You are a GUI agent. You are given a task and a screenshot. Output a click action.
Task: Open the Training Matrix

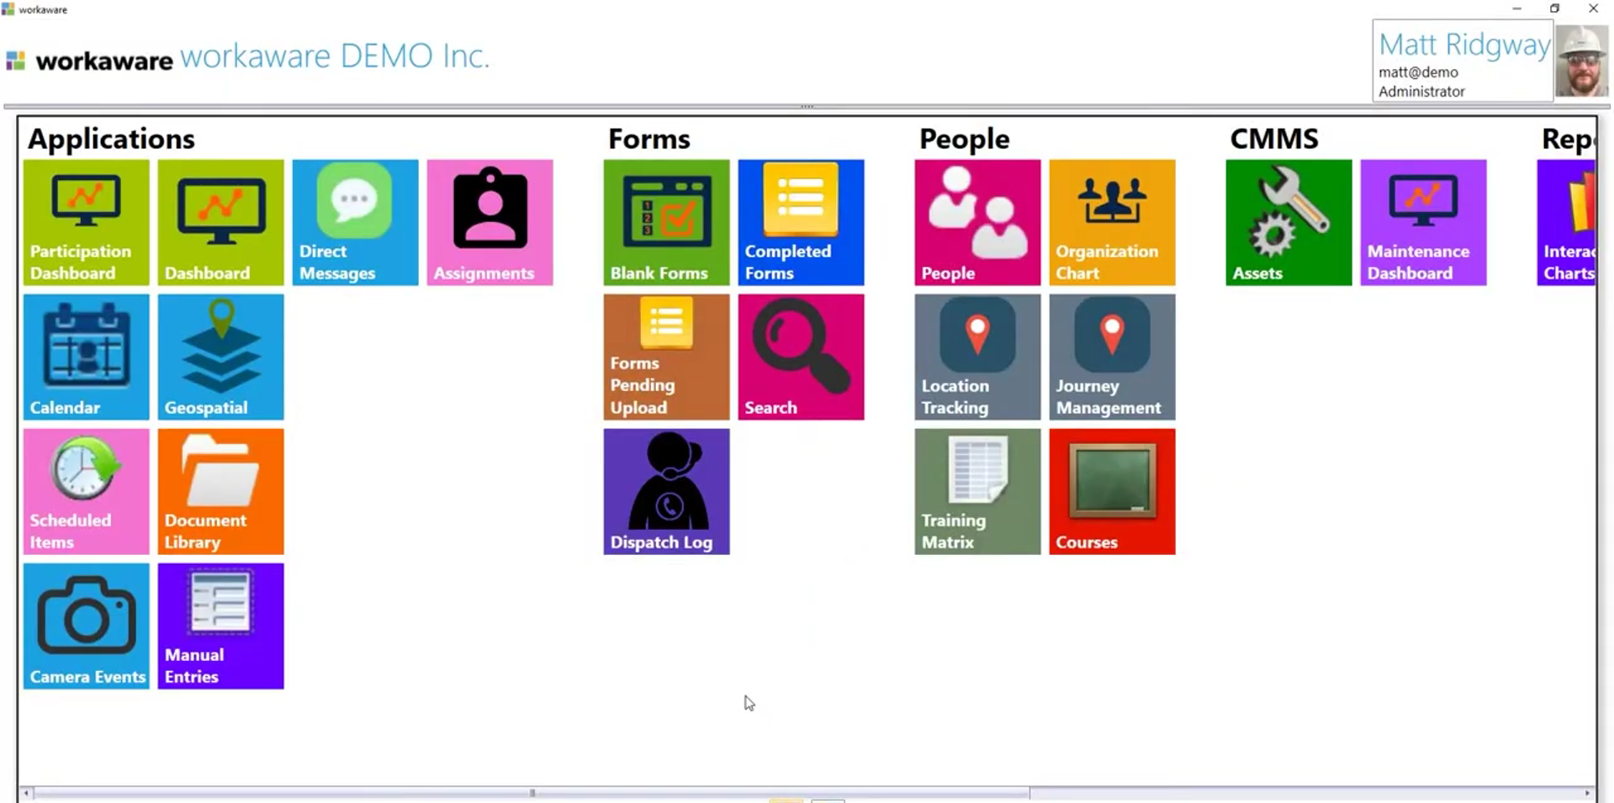tap(978, 492)
